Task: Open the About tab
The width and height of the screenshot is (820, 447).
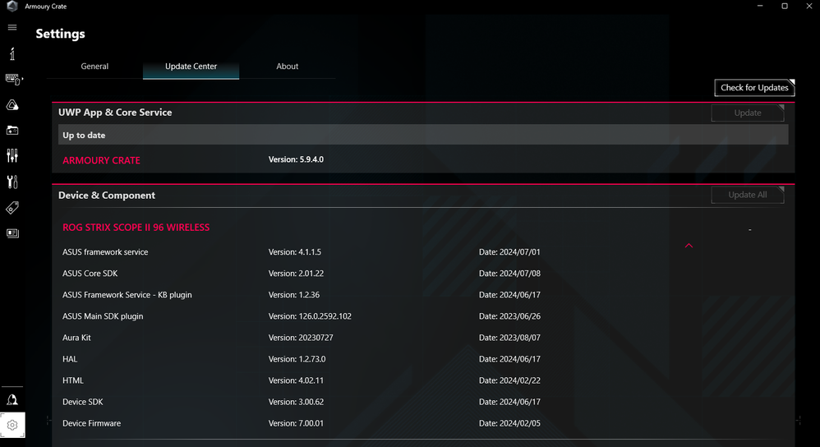Action: (x=287, y=67)
